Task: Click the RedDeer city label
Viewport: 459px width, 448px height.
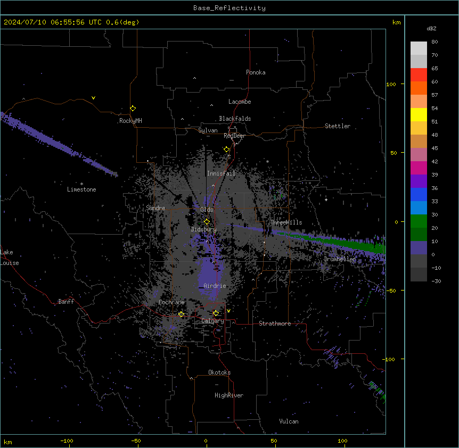Action: (x=234, y=136)
